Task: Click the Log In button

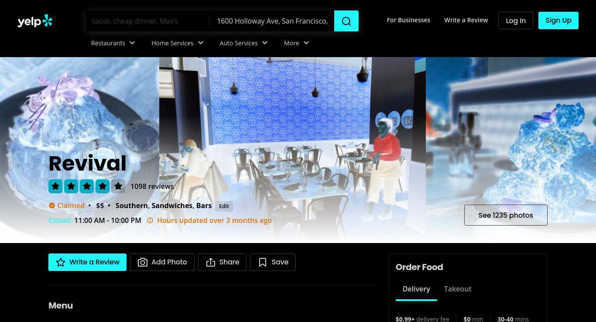Action: (x=516, y=21)
